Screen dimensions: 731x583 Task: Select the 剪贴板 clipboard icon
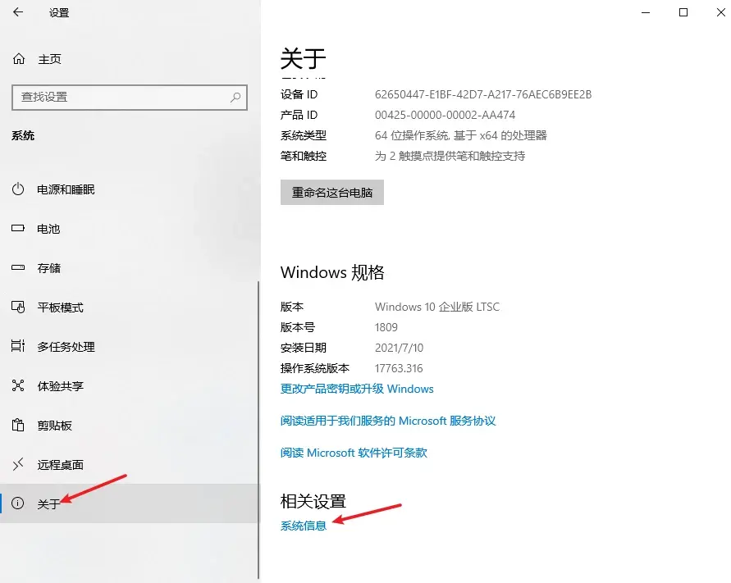click(18, 425)
